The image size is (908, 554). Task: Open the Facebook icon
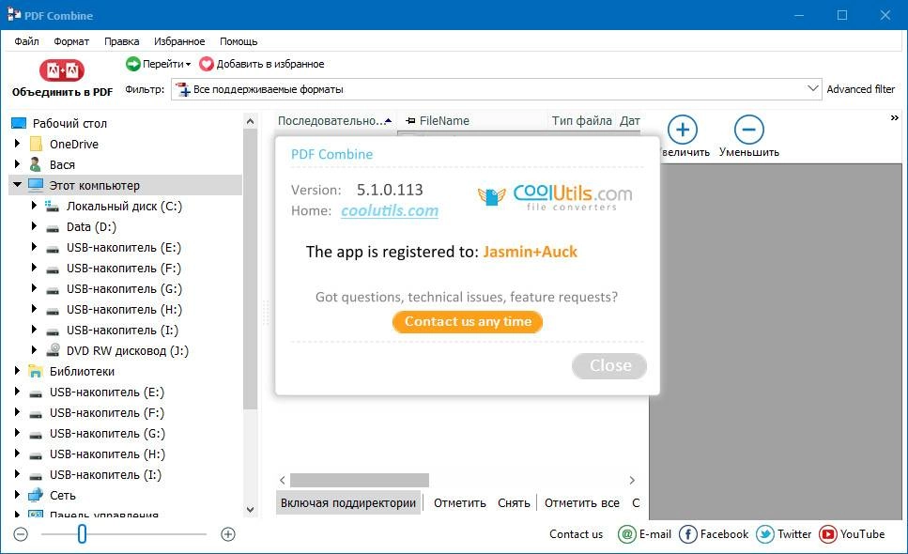pyautogui.click(x=688, y=533)
